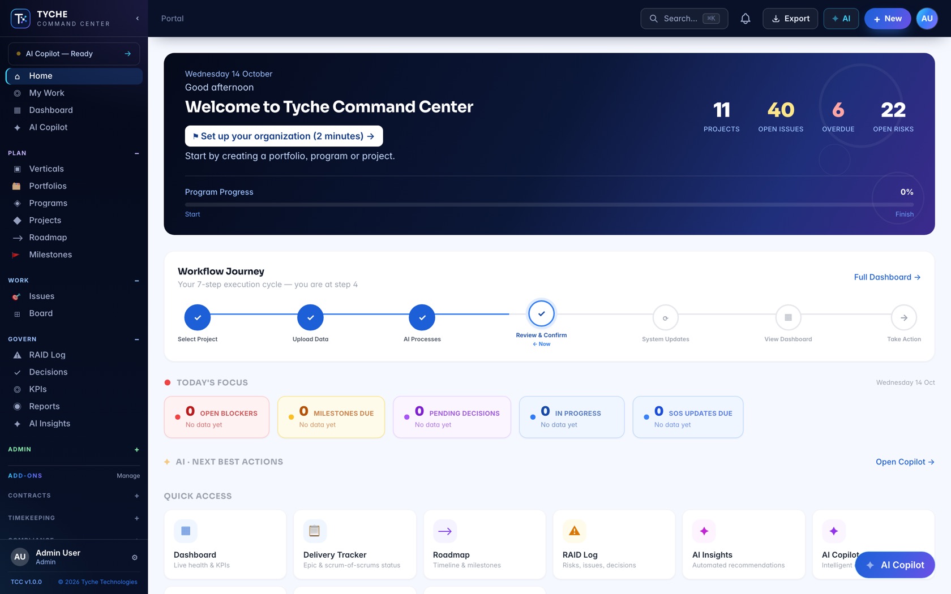Open Board in sidebar
Screen dimensions: 951x594
click(74, 313)
